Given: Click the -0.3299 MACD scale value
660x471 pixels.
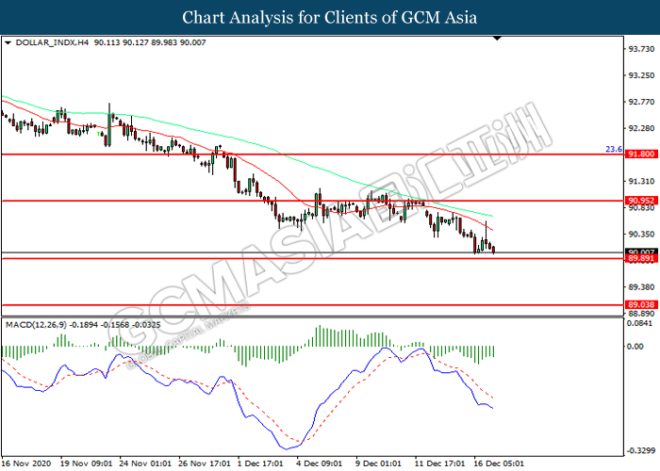Looking at the screenshot, I should (641, 449).
